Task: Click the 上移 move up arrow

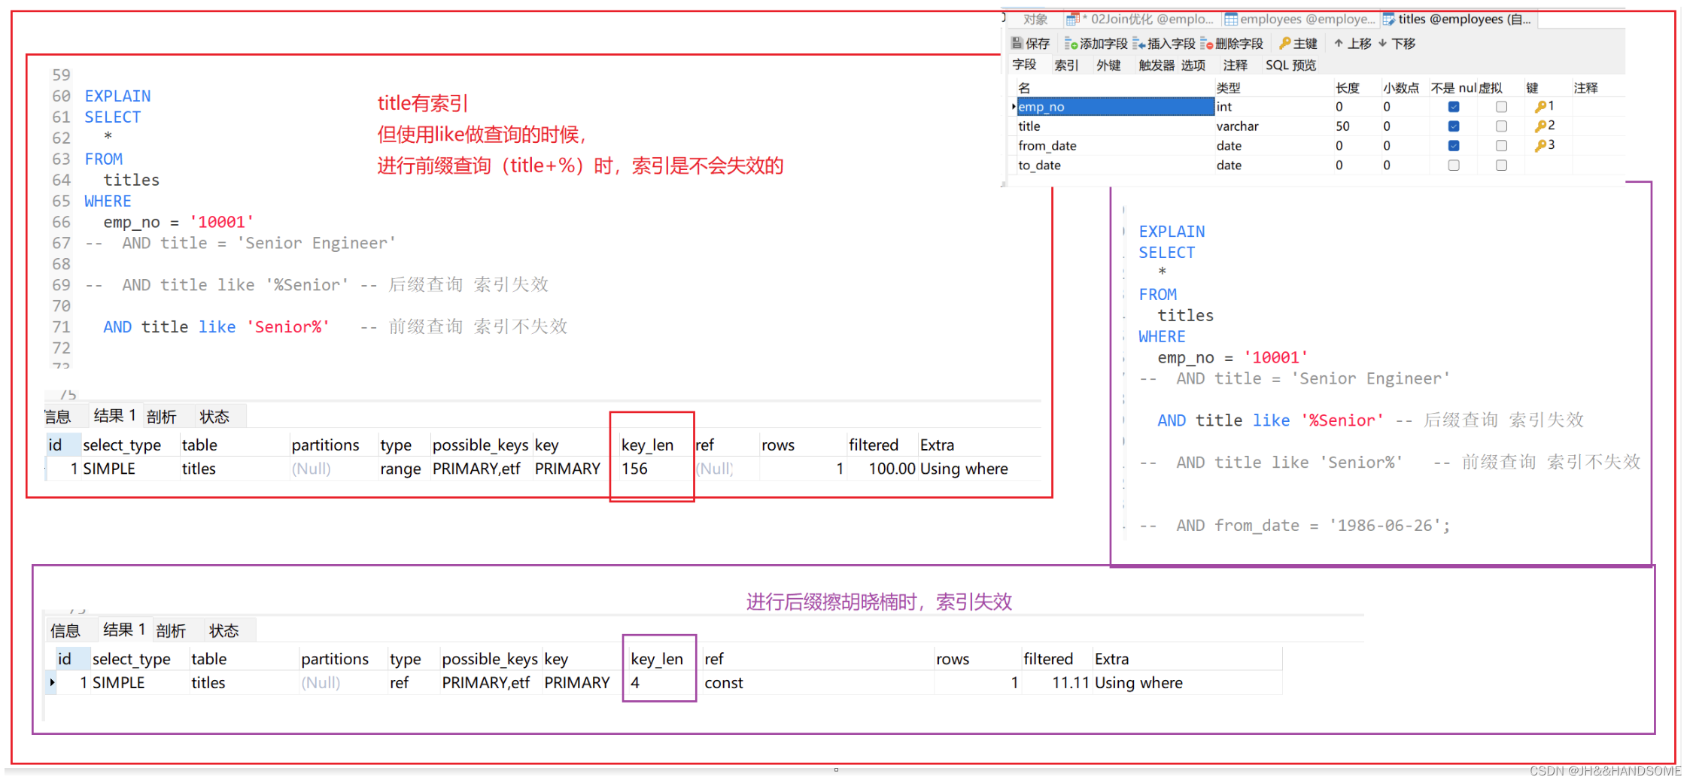Action: 1339,44
